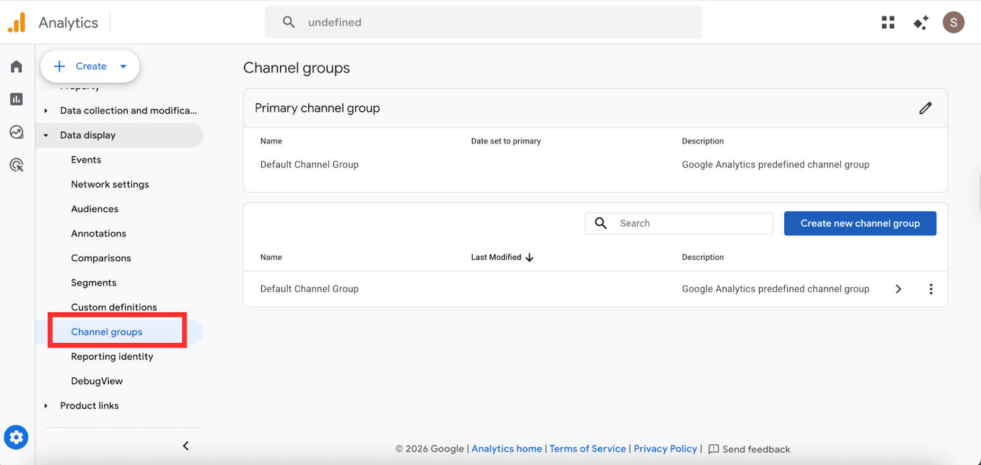Click the Date set to primary header
This screenshot has width=981, height=465.
tap(506, 141)
